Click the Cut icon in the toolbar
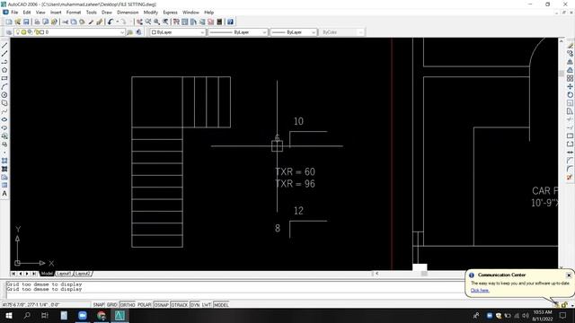 click(x=66, y=22)
